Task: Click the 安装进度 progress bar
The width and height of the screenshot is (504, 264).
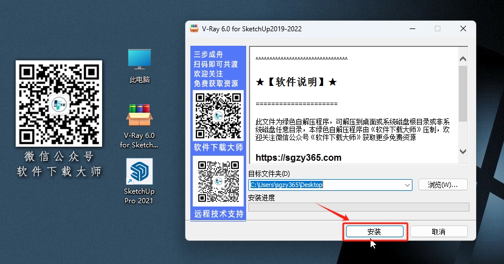Action: pos(359,207)
